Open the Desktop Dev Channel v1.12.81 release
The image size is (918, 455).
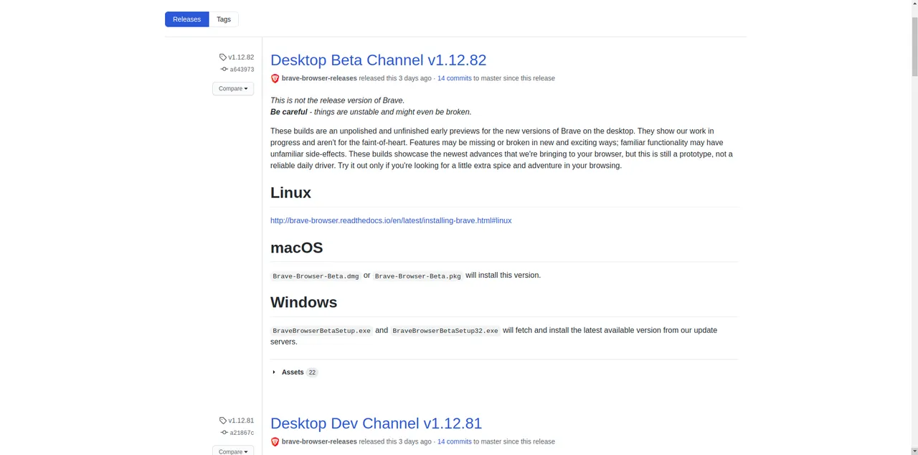pyautogui.click(x=376, y=423)
